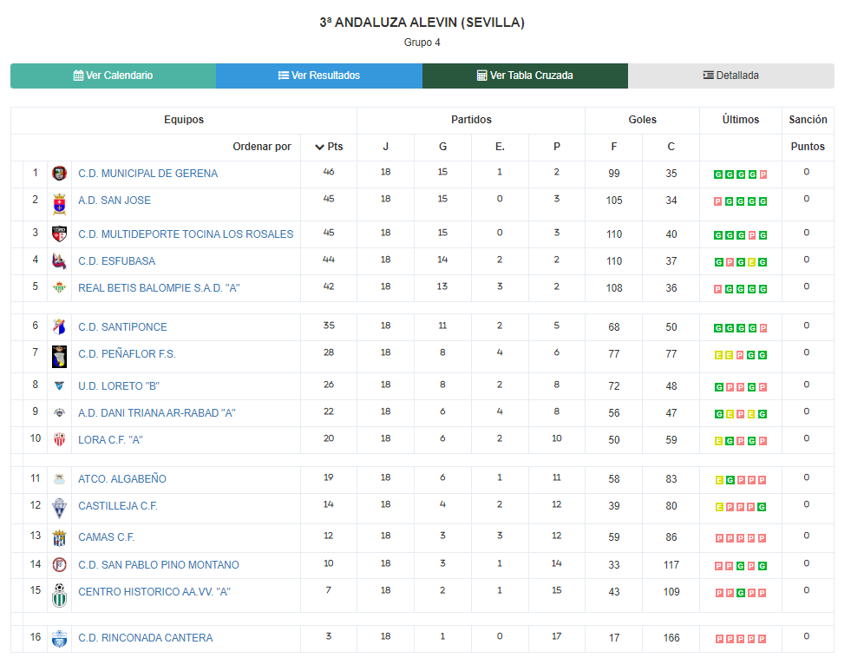
Task: Sort the table by Pts column
Action: click(x=329, y=147)
